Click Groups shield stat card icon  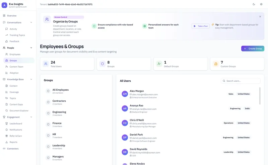click(103, 64)
